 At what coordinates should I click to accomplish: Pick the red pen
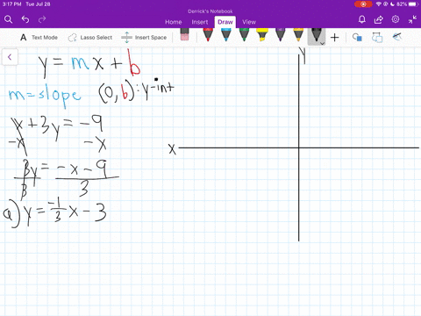tap(208, 34)
